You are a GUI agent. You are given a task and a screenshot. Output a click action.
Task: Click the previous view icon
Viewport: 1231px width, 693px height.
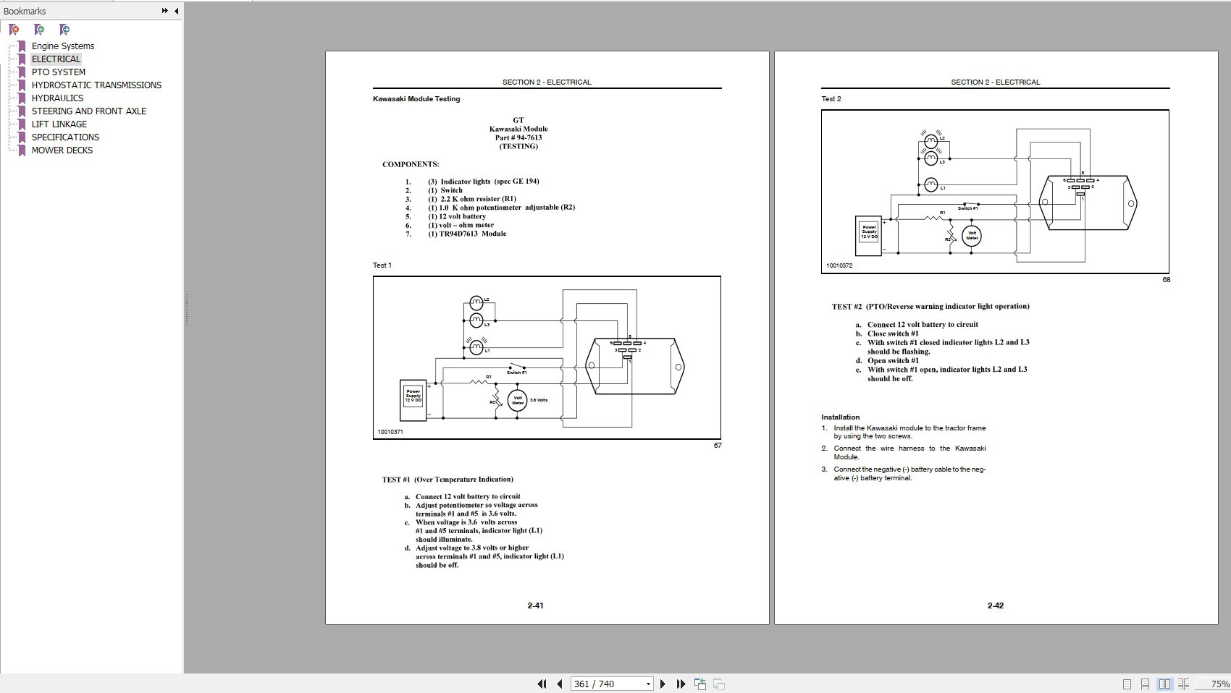click(x=700, y=684)
